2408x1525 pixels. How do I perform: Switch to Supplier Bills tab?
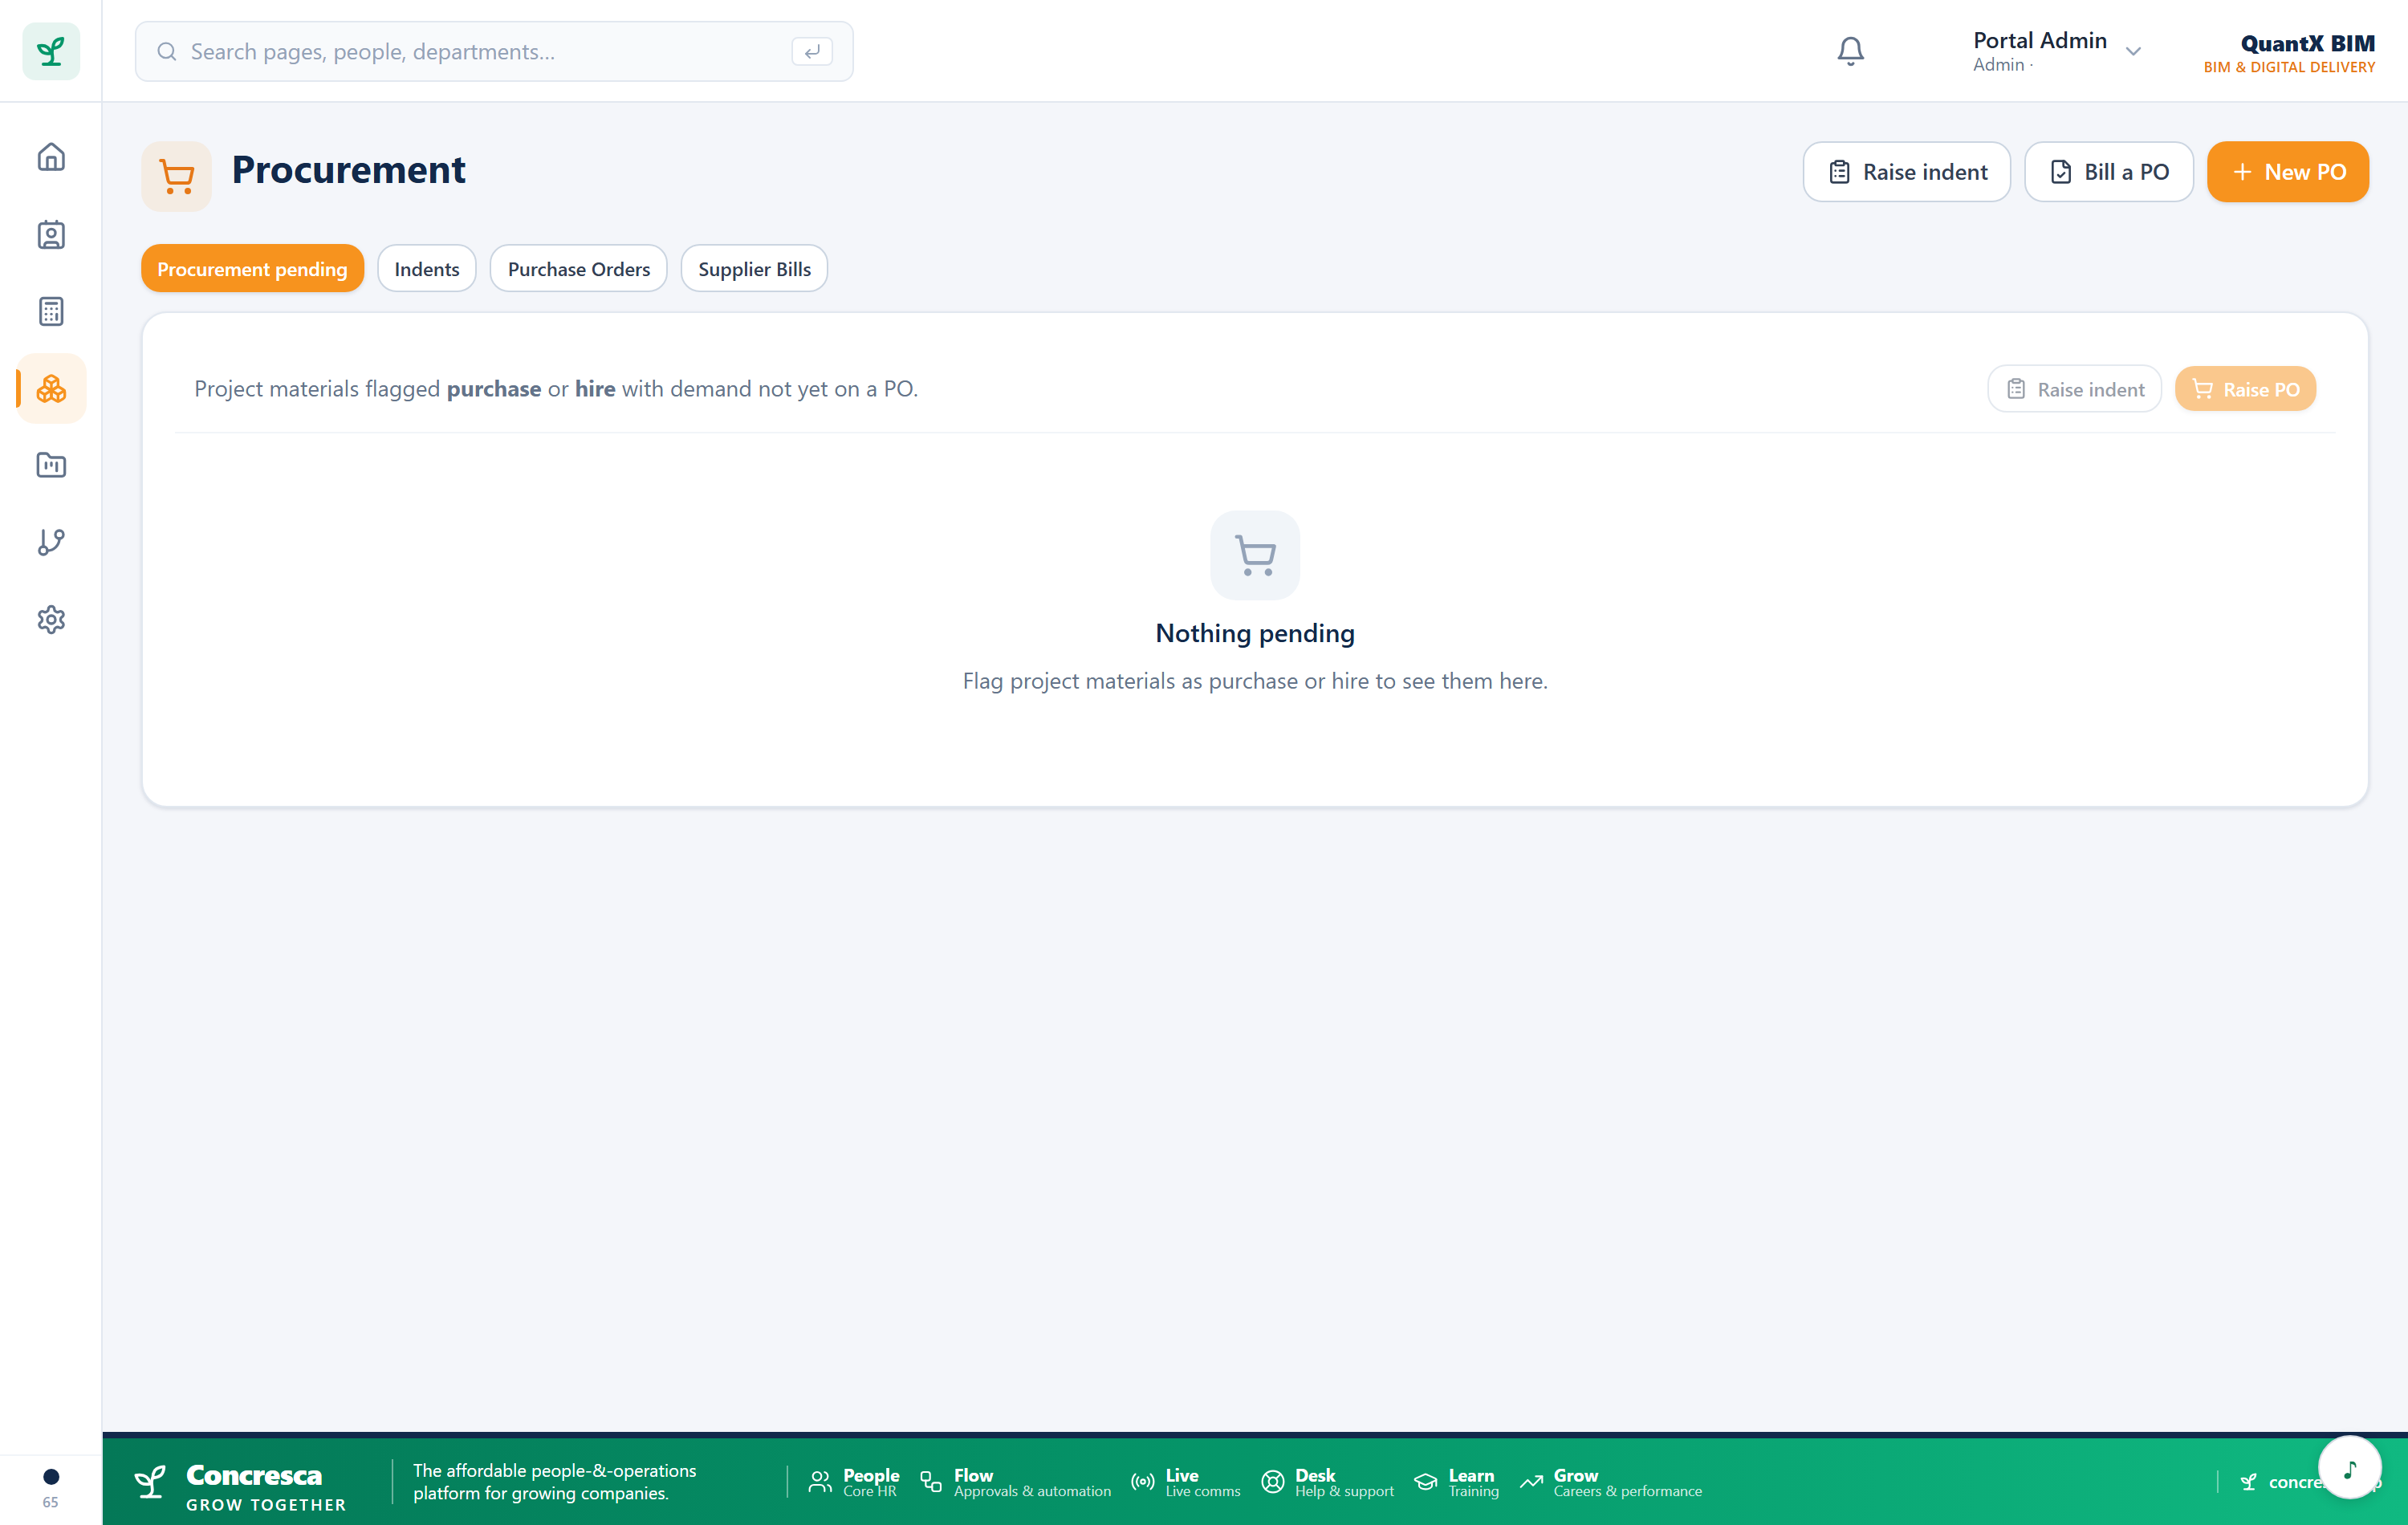[754, 268]
